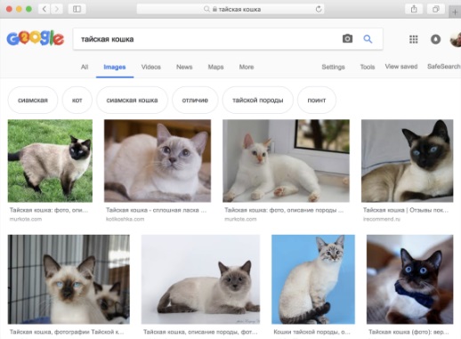Select the Images tab
Screen dimensions: 461x339
point(115,67)
